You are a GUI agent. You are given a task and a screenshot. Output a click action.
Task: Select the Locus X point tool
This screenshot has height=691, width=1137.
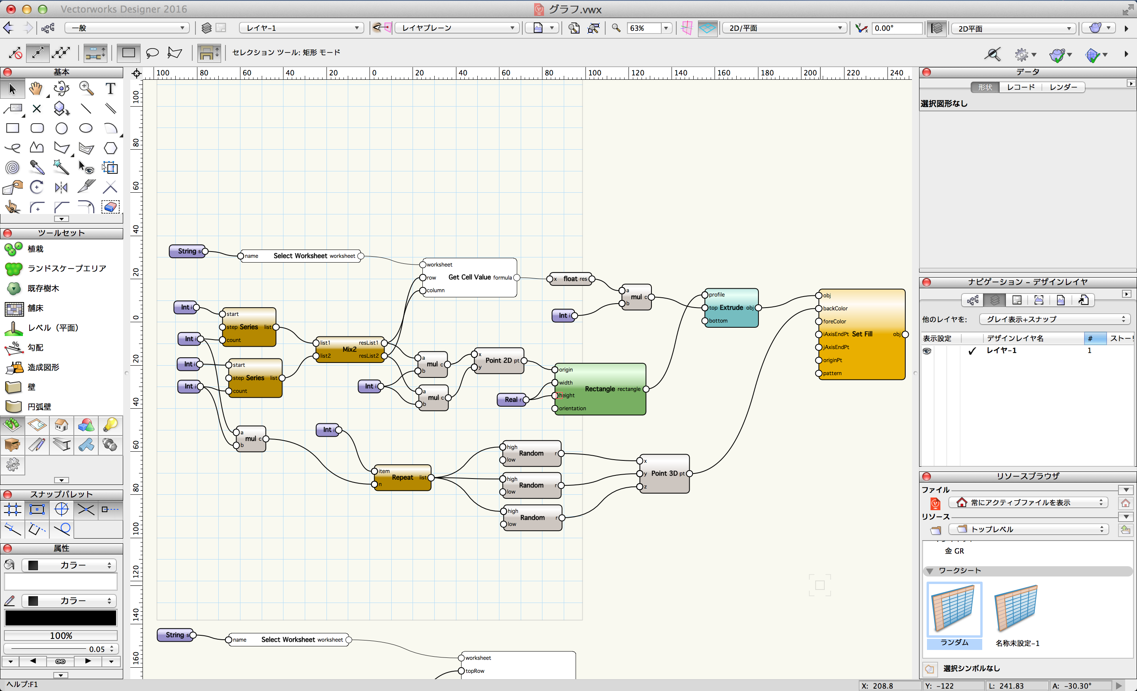click(37, 109)
